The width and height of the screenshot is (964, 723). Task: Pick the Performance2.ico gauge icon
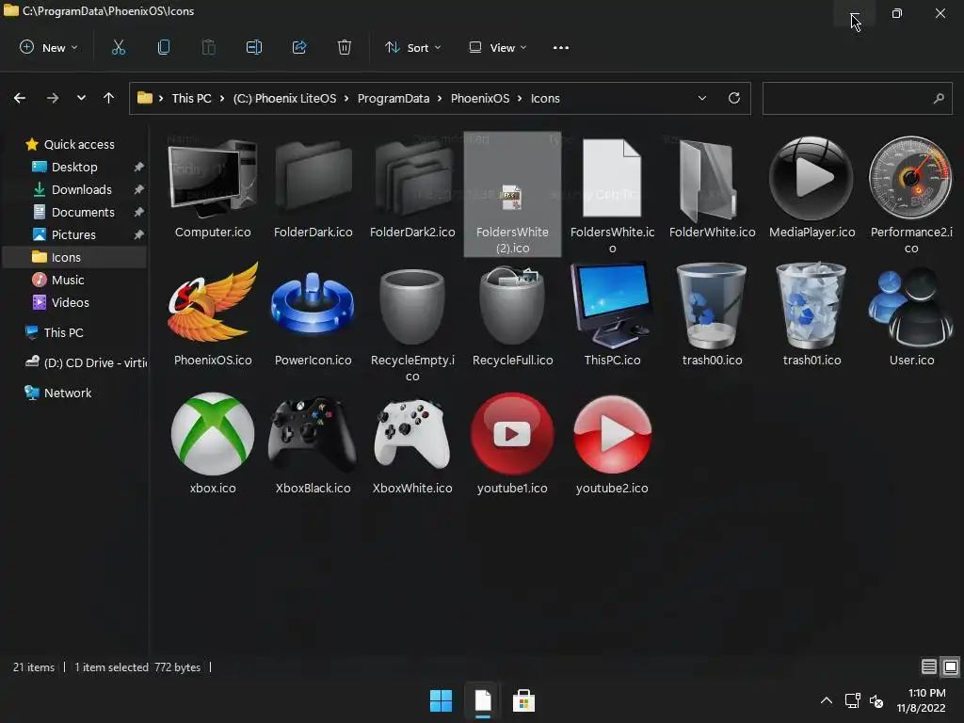pyautogui.click(x=911, y=194)
